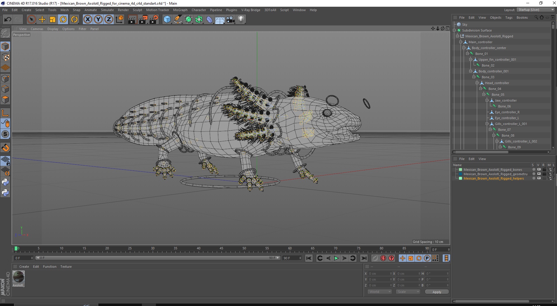This screenshot has height=306, width=557.
Task: Switch to Polygons mode
Action: pos(5,100)
